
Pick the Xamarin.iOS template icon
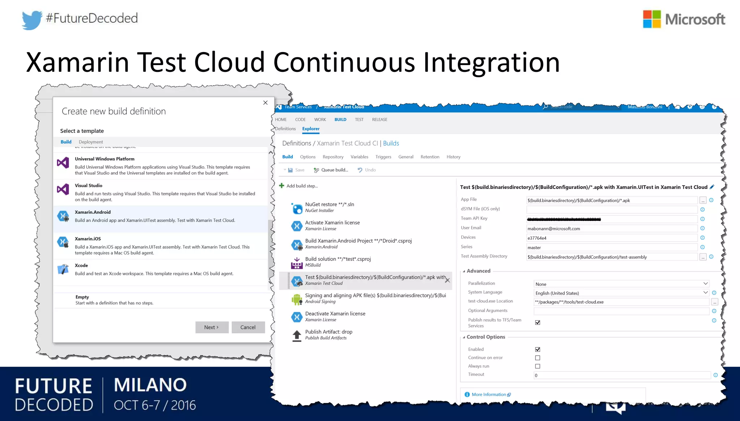[63, 242]
